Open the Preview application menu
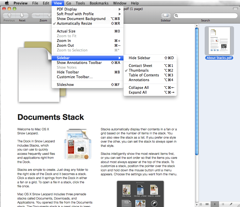240x207 pixels. (x=21, y=3)
